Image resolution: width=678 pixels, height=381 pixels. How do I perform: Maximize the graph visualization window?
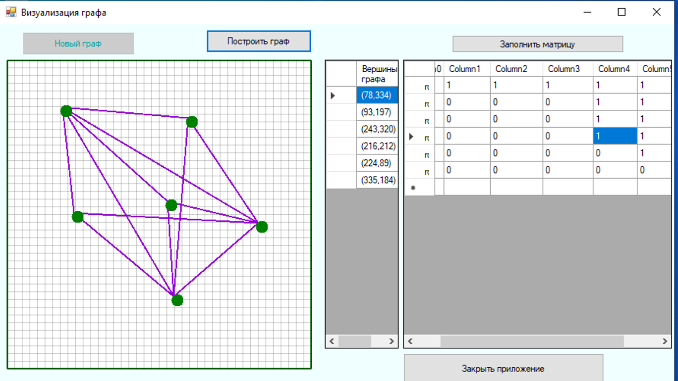coord(621,12)
